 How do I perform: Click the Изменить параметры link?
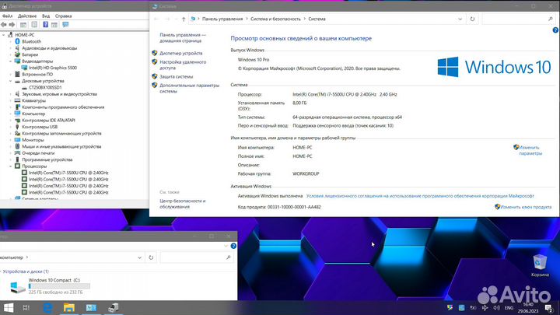tap(530, 150)
